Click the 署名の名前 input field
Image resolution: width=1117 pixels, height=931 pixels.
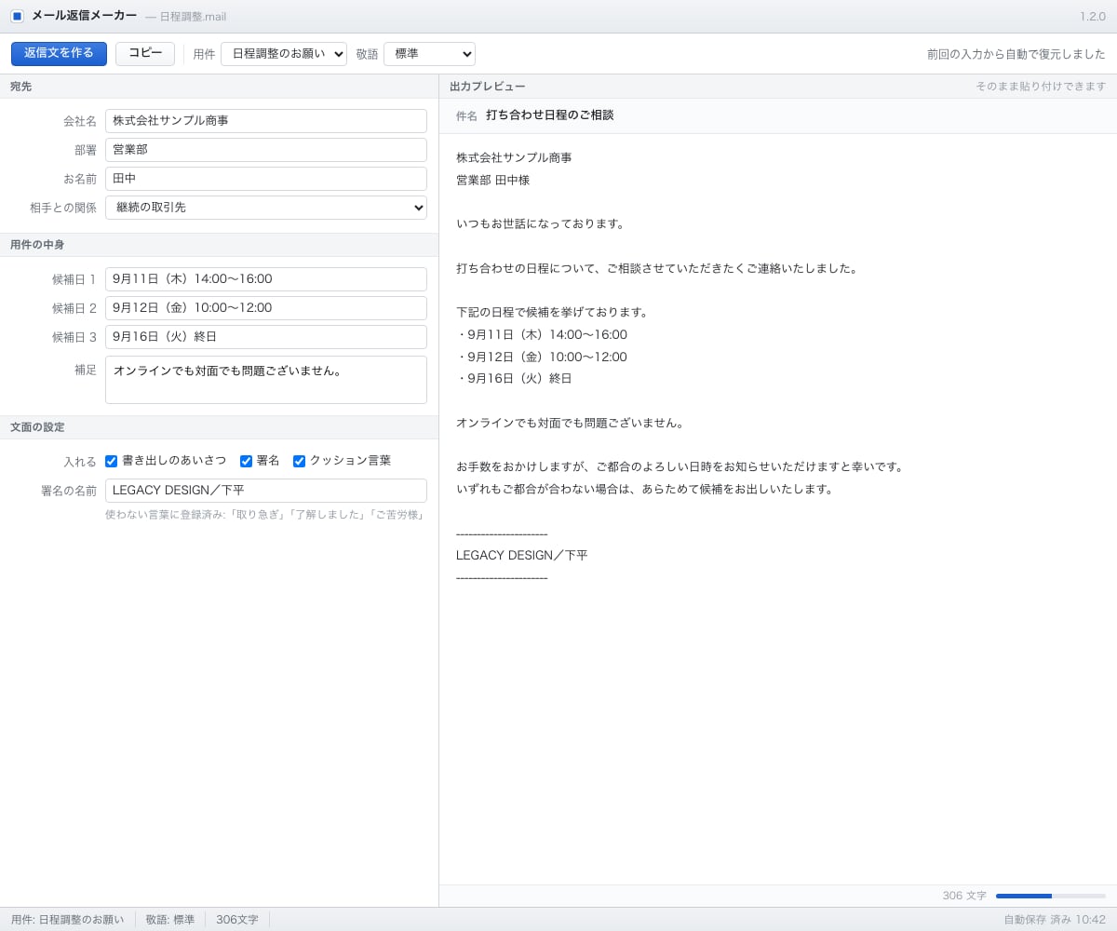coord(266,491)
